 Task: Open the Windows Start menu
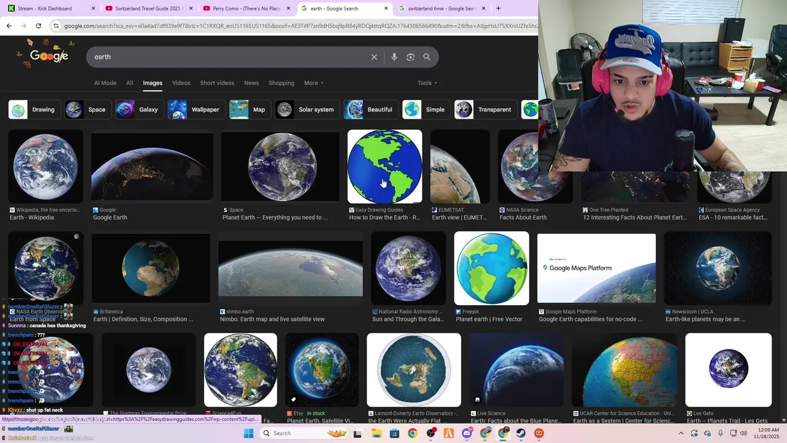pos(248,433)
